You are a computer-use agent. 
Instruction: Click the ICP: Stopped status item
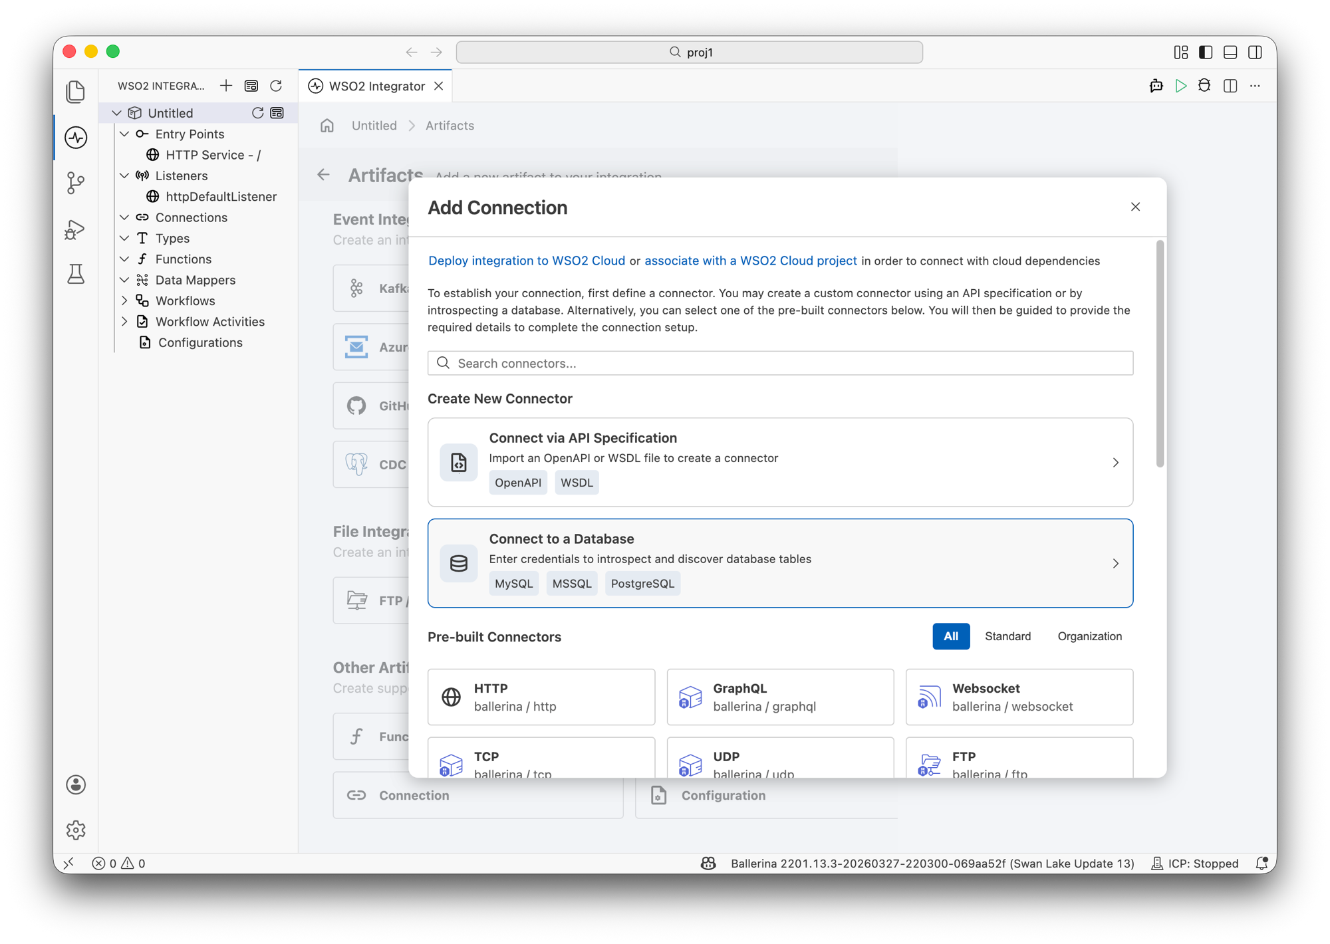tap(1195, 863)
